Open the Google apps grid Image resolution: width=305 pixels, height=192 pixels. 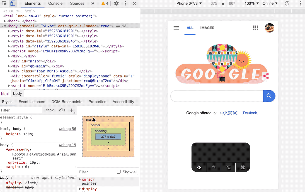point(255,28)
